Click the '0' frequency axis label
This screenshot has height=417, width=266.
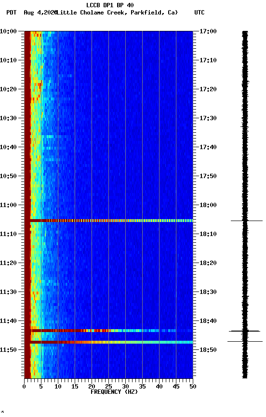pyautogui.click(x=24, y=387)
